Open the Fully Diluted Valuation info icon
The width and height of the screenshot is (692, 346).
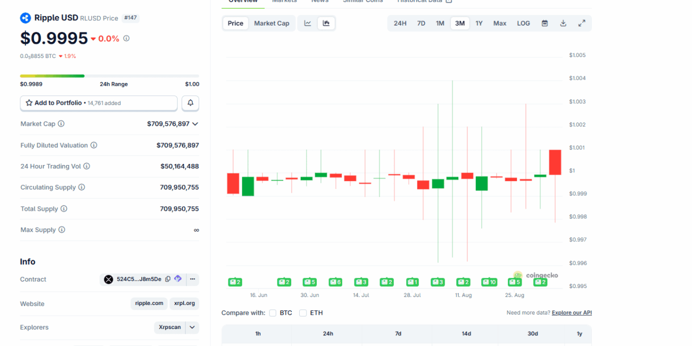coord(94,145)
